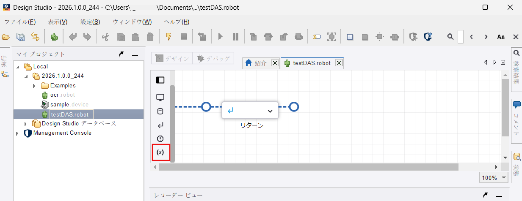Click the toolbar search input box
The height and width of the screenshot is (201, 522).
tap(461, 37)
